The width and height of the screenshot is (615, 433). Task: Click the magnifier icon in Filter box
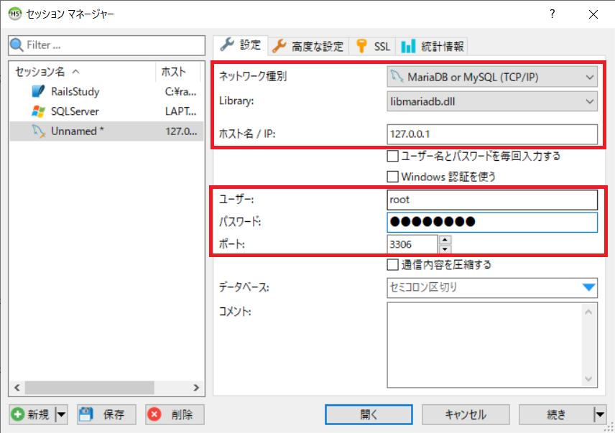tap(17, 45)
